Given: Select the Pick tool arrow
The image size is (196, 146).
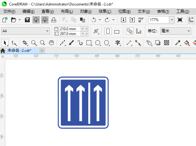Looking at the screenshot, I should coord(5,43).
